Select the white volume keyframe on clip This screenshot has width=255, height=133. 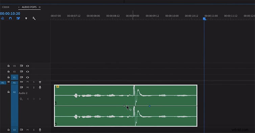[124, 106]
